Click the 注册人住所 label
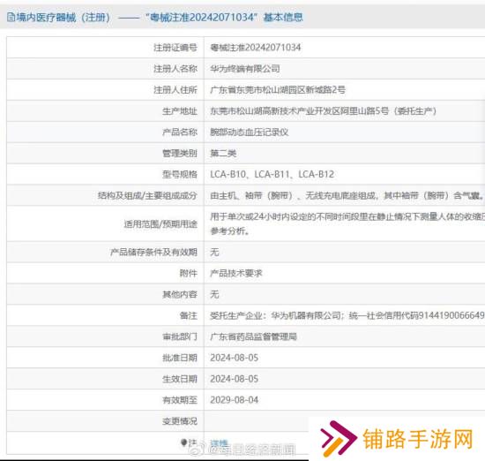The image size is (485, 461). (175, 90)
